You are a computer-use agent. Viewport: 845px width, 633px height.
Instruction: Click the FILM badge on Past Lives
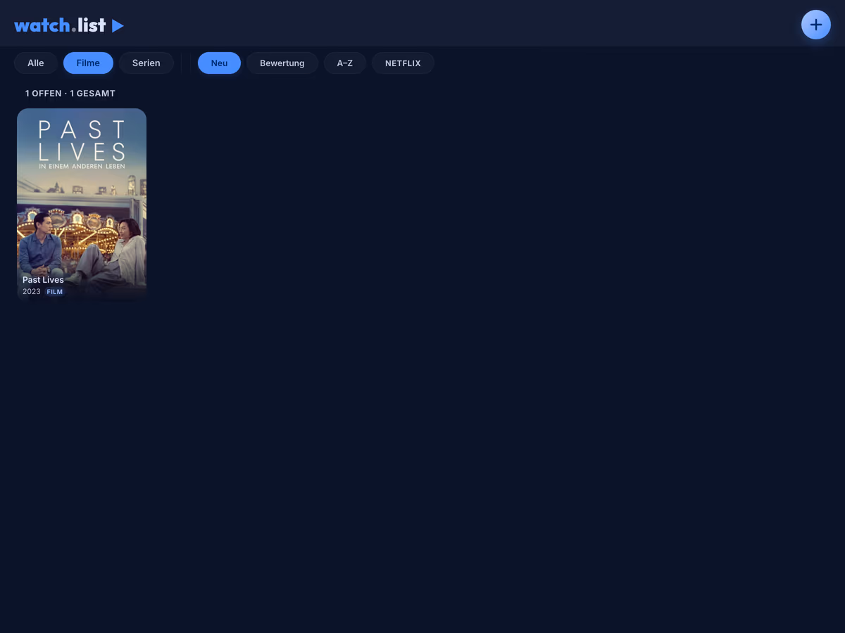[x=55, y=292]
